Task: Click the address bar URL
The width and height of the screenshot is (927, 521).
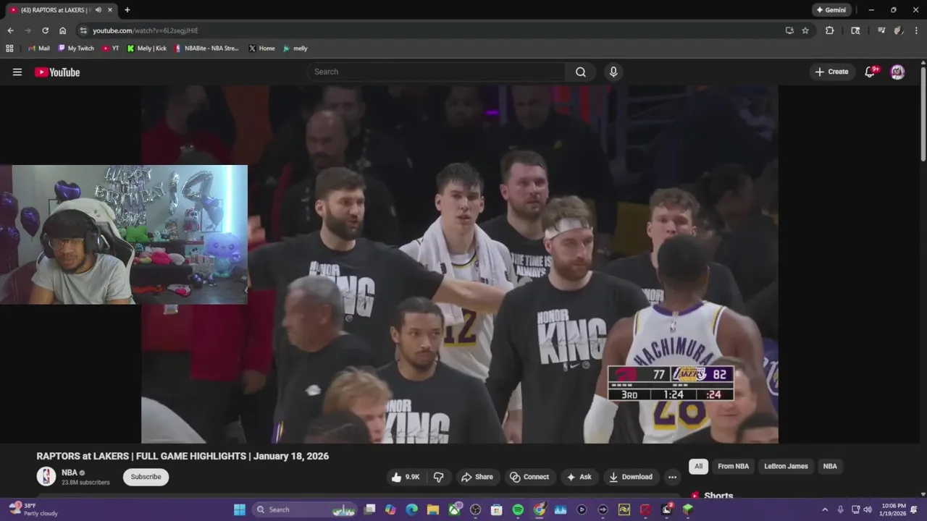Action: [x=145, y=30]
